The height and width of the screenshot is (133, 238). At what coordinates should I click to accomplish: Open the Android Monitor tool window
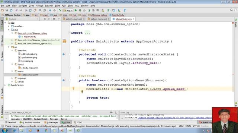coord(30,122)
